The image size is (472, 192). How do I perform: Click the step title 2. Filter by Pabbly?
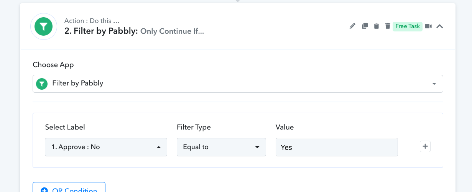pyautogui.click(x=101, y=31)
